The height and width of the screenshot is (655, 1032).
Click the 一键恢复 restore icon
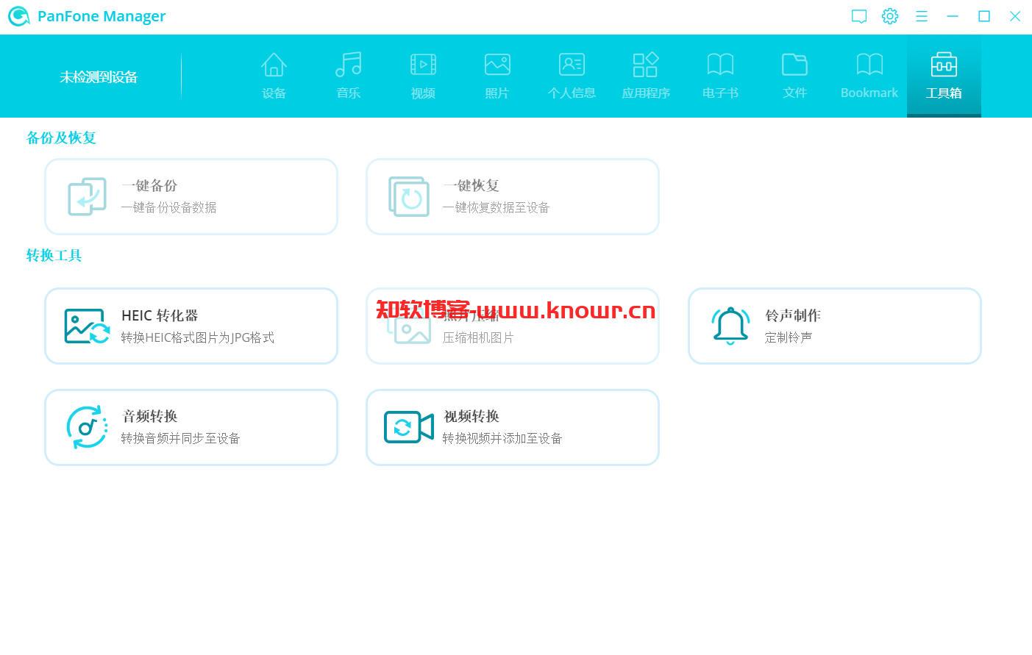point(409,196)
